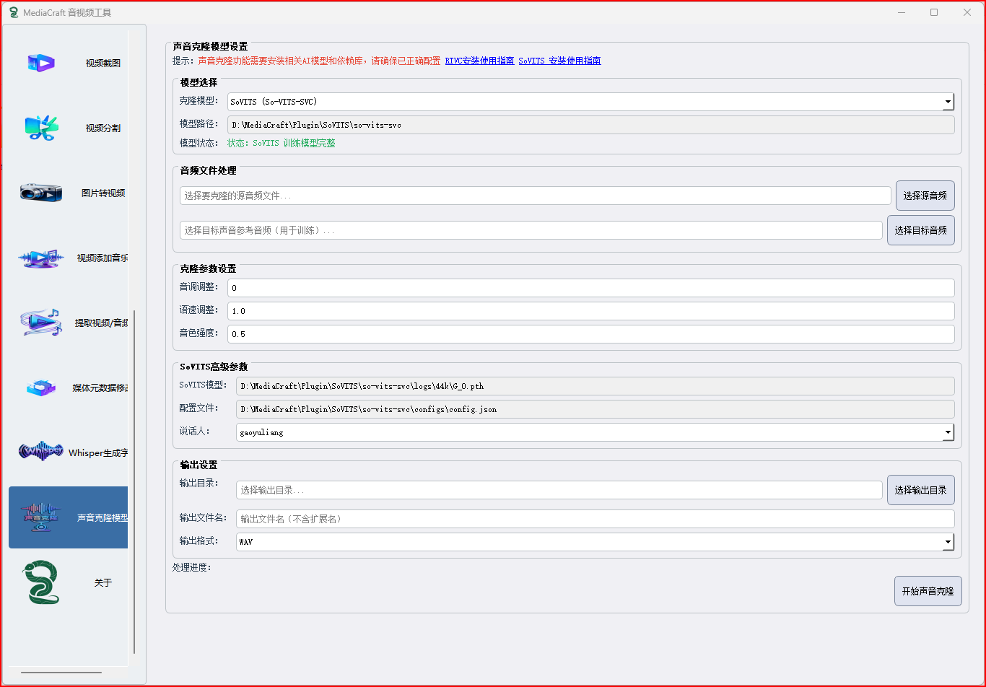Screen dimensions: 986x687
Task: Open the Whisper subtitle generation icon
Action: 41,452
